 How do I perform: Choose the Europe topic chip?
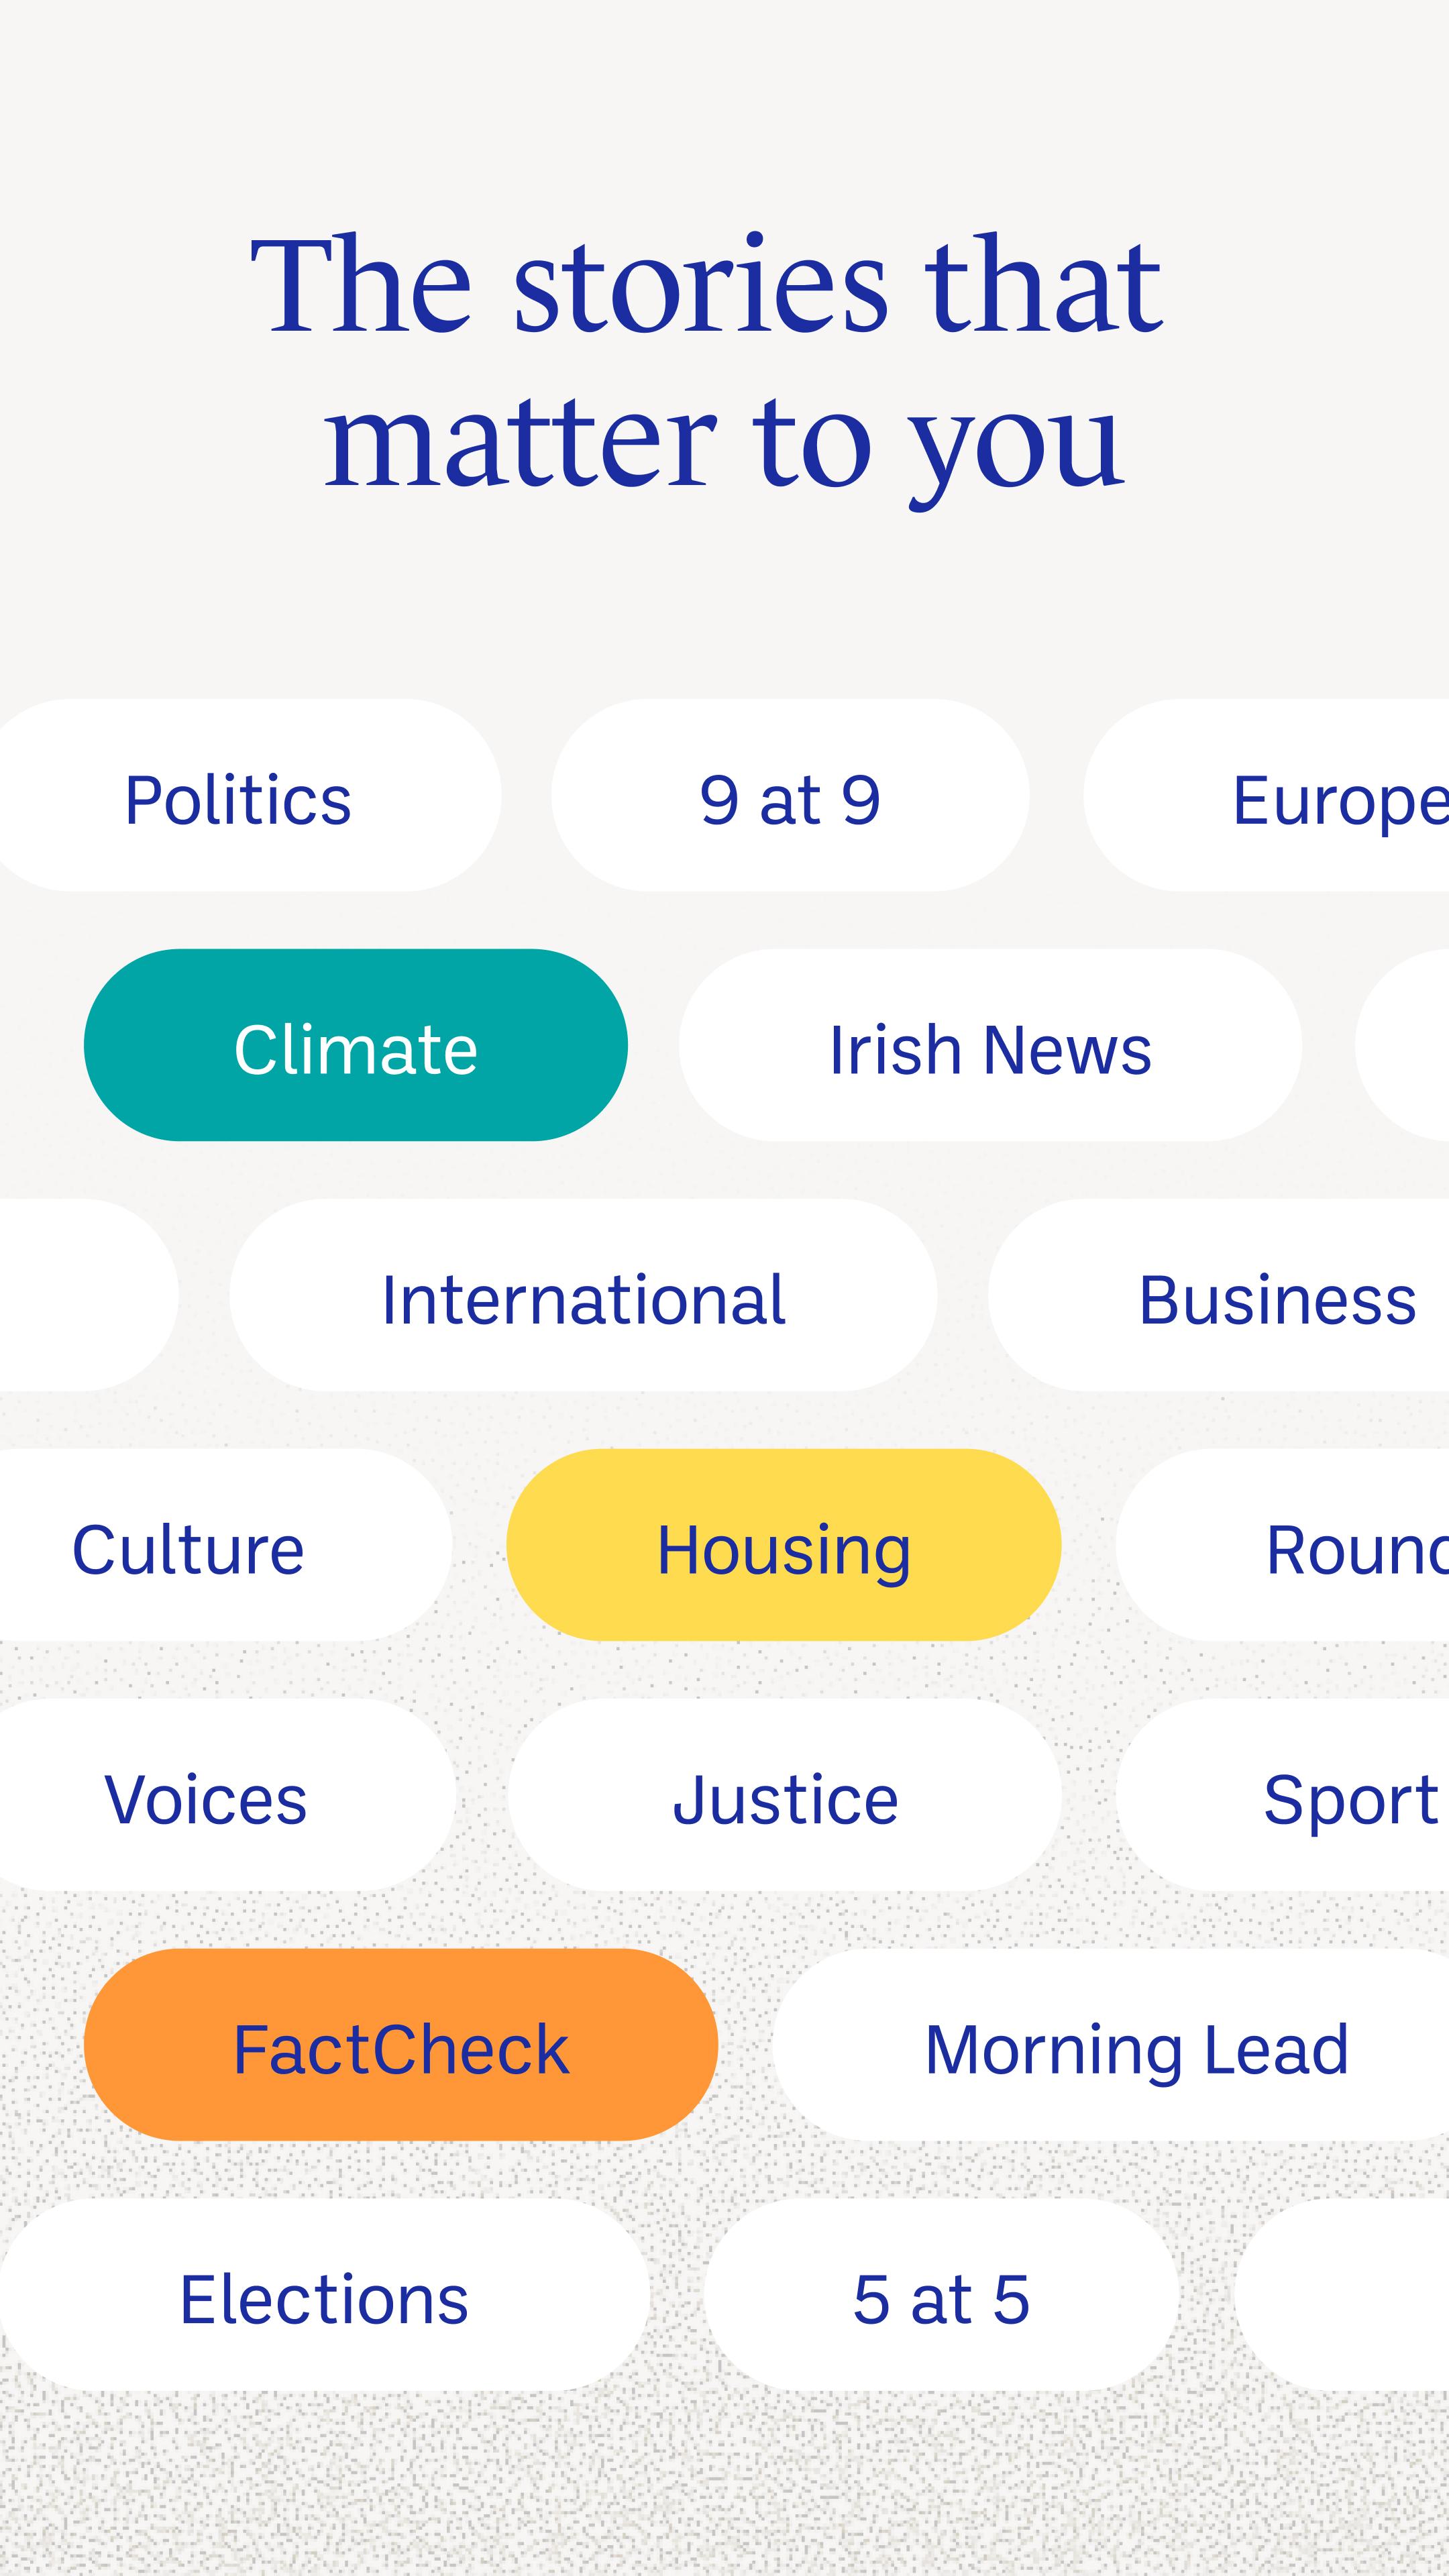[1267, 795]
